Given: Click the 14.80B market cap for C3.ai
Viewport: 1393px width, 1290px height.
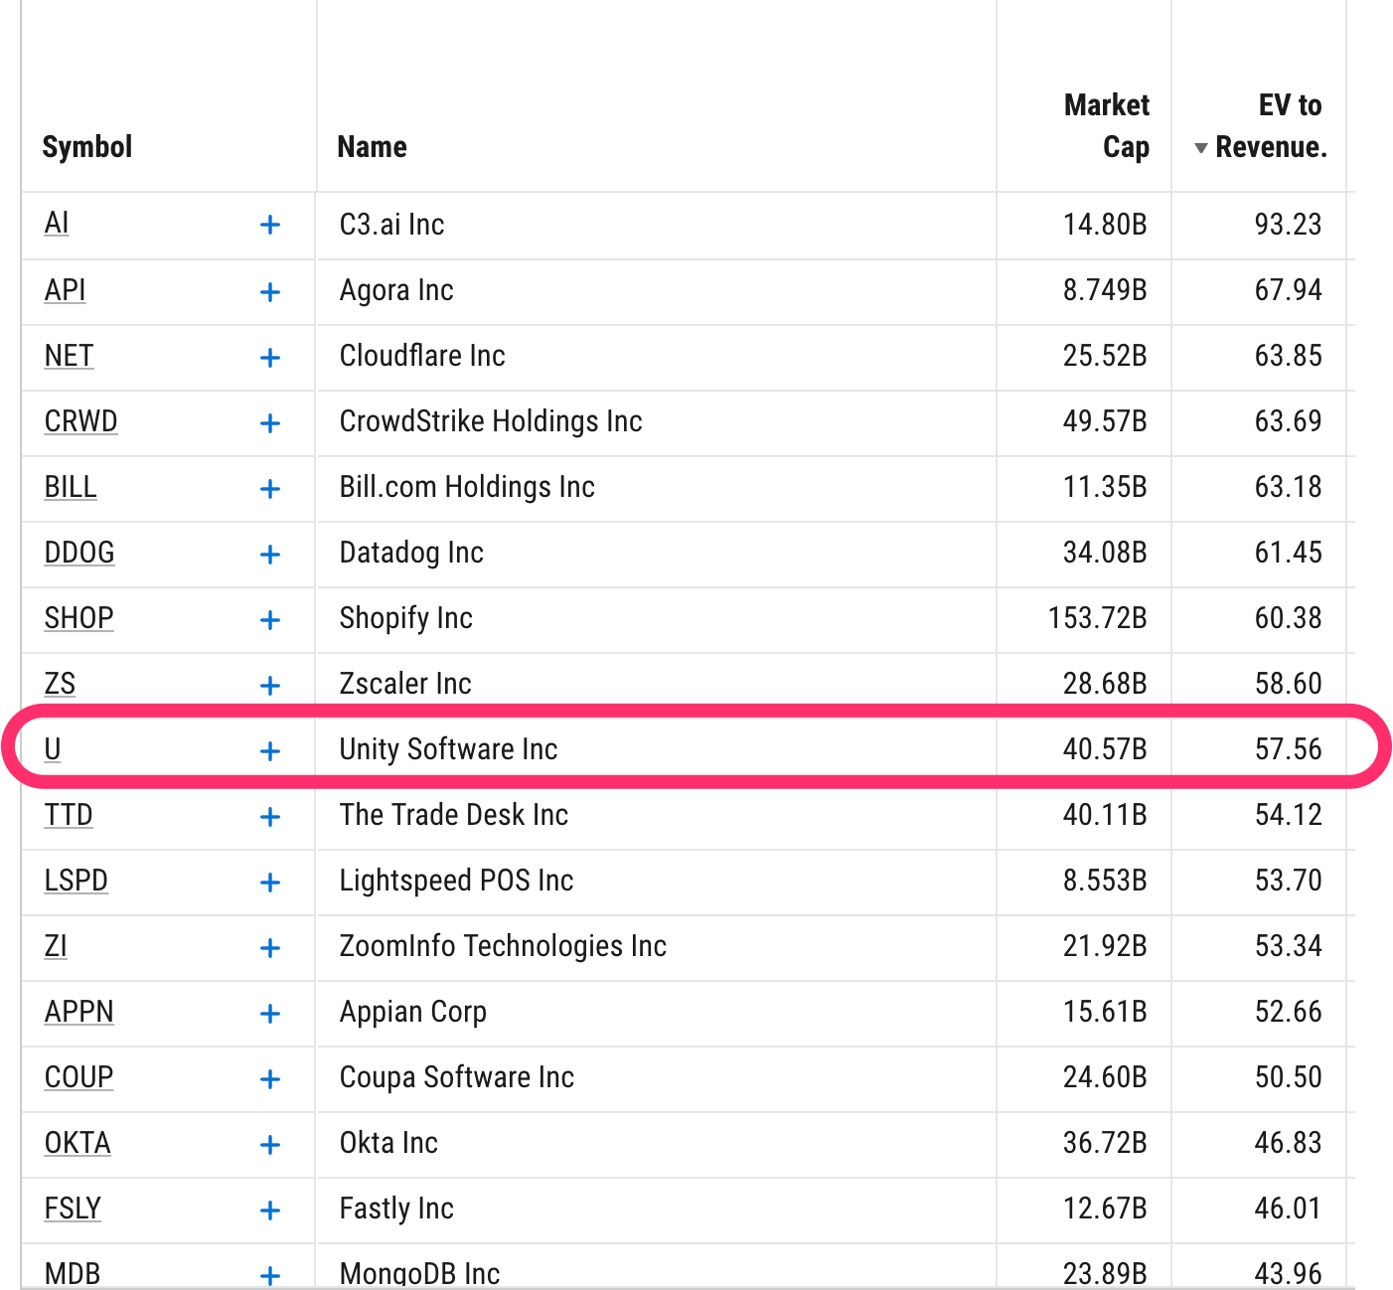Looking at the screenshot, I should pos(1105,225).
